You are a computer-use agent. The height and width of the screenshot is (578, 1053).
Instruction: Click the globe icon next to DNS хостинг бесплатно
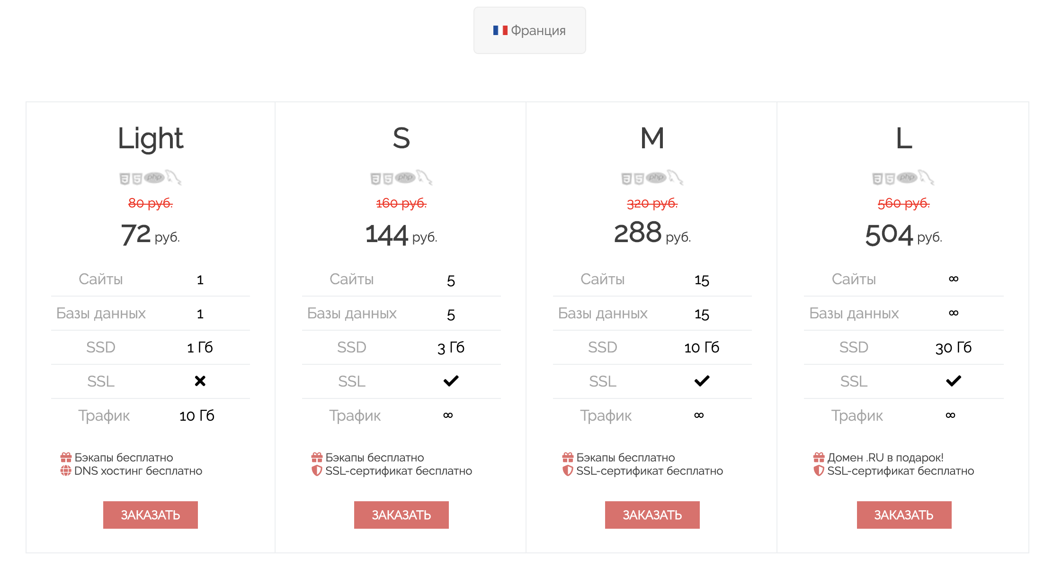point(66,471)
